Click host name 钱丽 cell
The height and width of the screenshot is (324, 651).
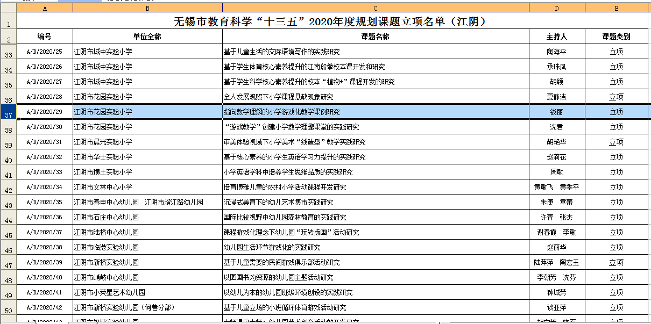557,112
